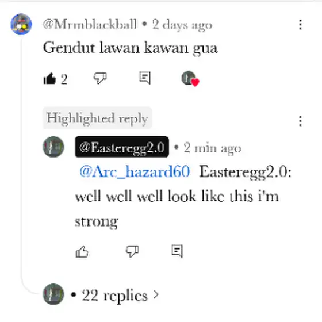The image size is (322, 322).
Task: Dislike the Easteregg2.0 reply
Action: click(132, 251)
